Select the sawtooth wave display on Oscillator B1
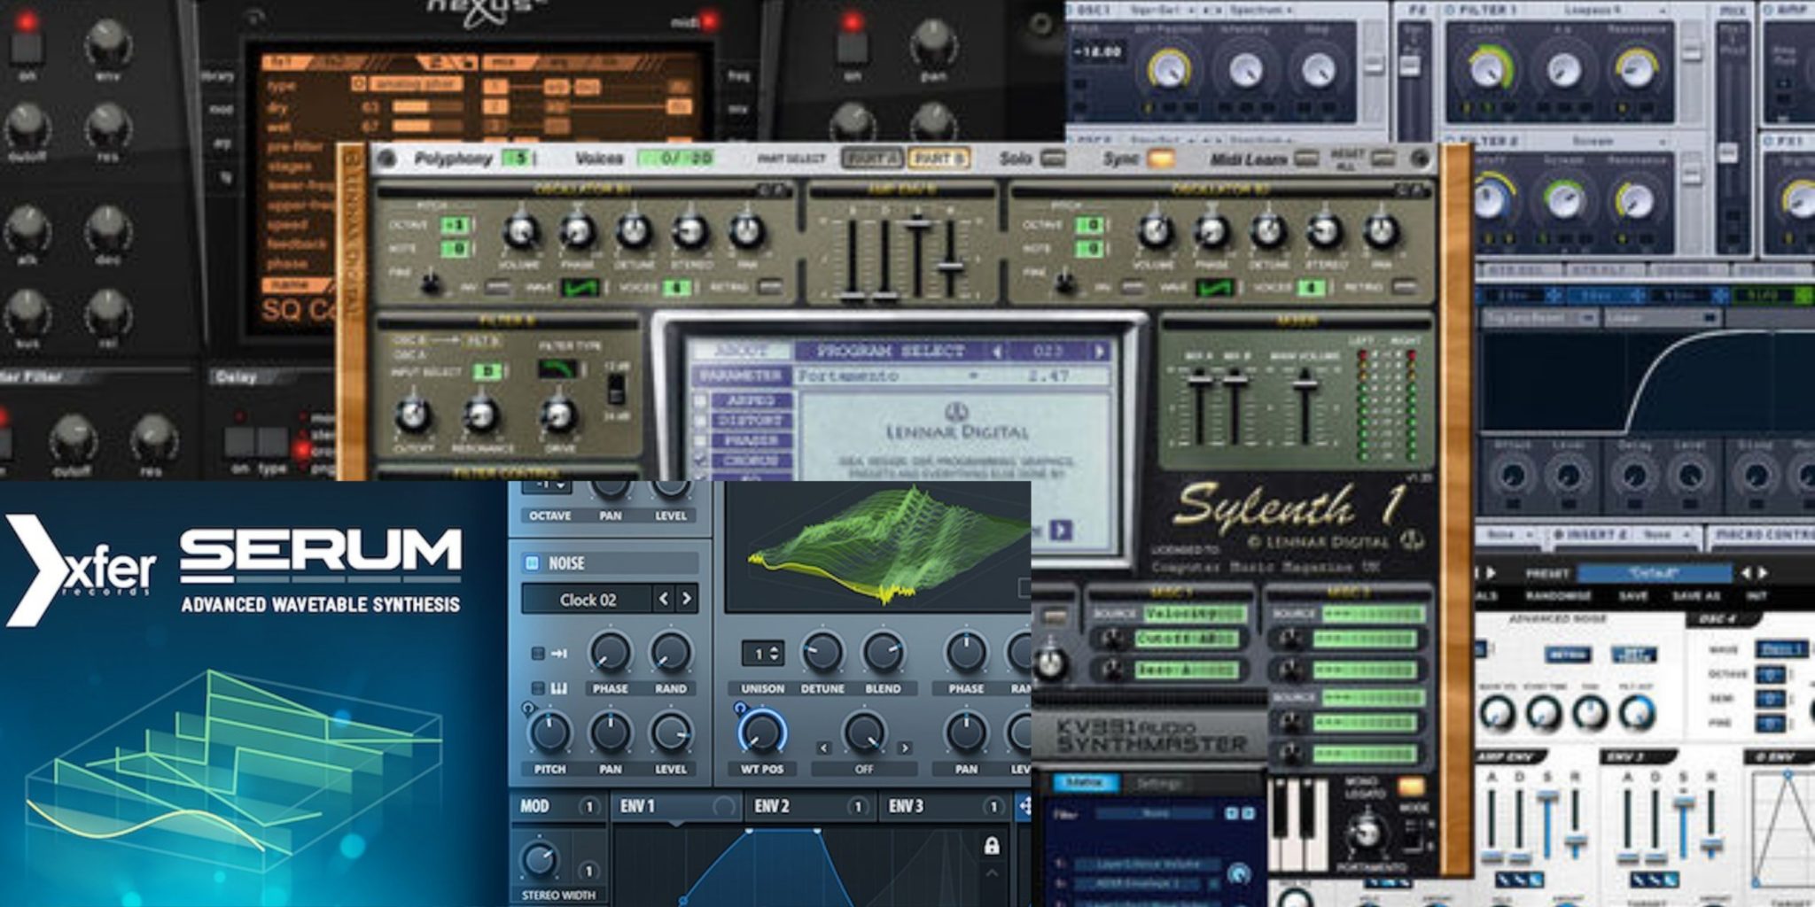1815x907 pixels. [579, 286]
